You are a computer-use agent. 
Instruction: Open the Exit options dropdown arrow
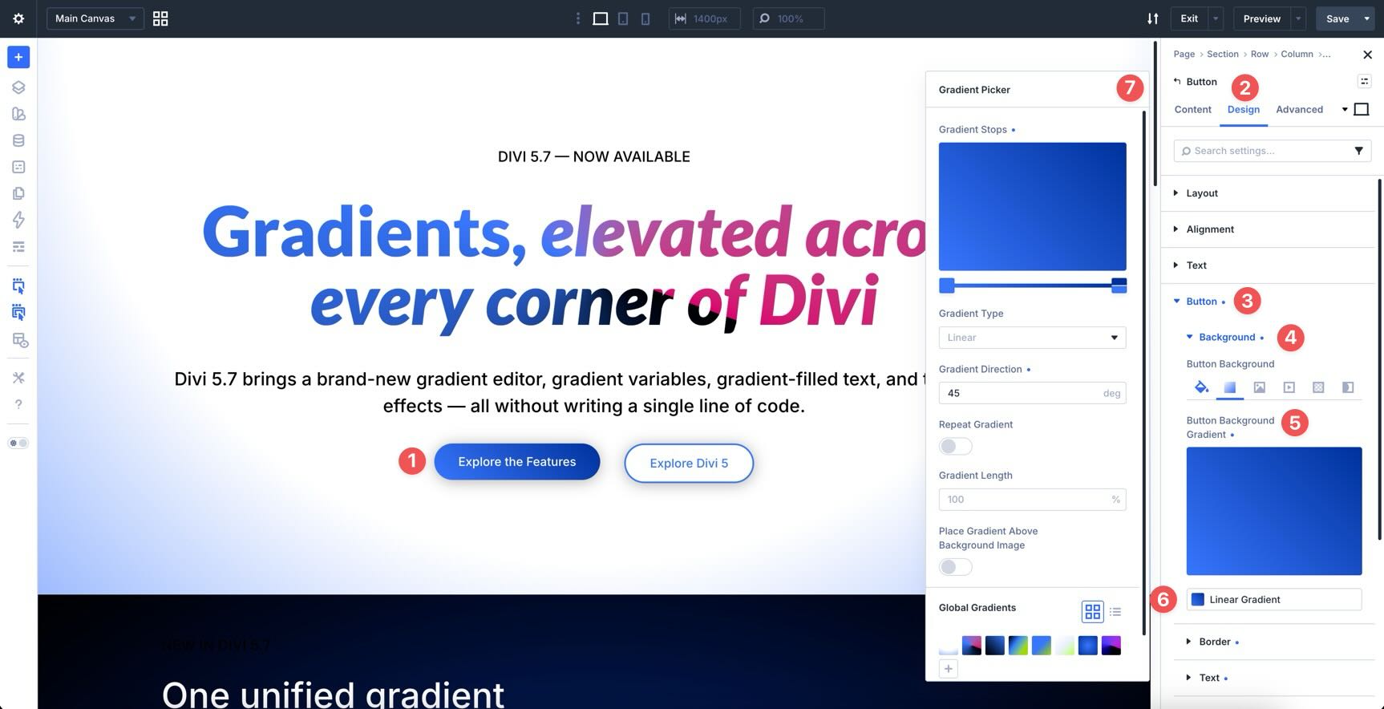pos(1216,18)
